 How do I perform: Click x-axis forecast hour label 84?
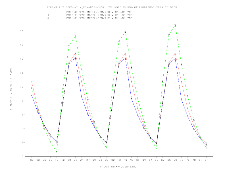[x=206, y=160]
